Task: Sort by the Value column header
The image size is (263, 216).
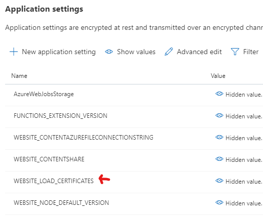Action: point(218,76)
